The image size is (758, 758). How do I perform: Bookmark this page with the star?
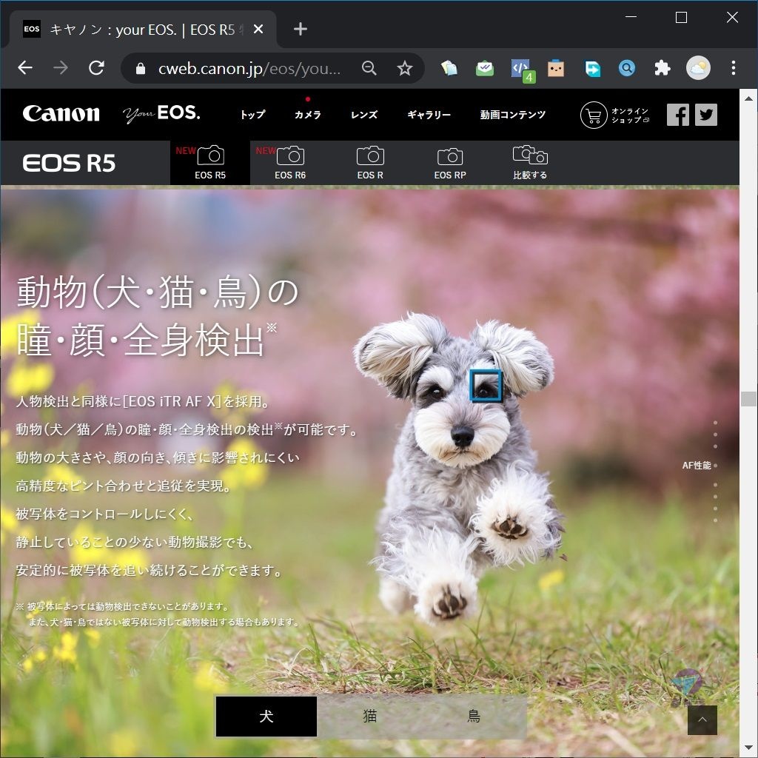[x=405, y=68]
